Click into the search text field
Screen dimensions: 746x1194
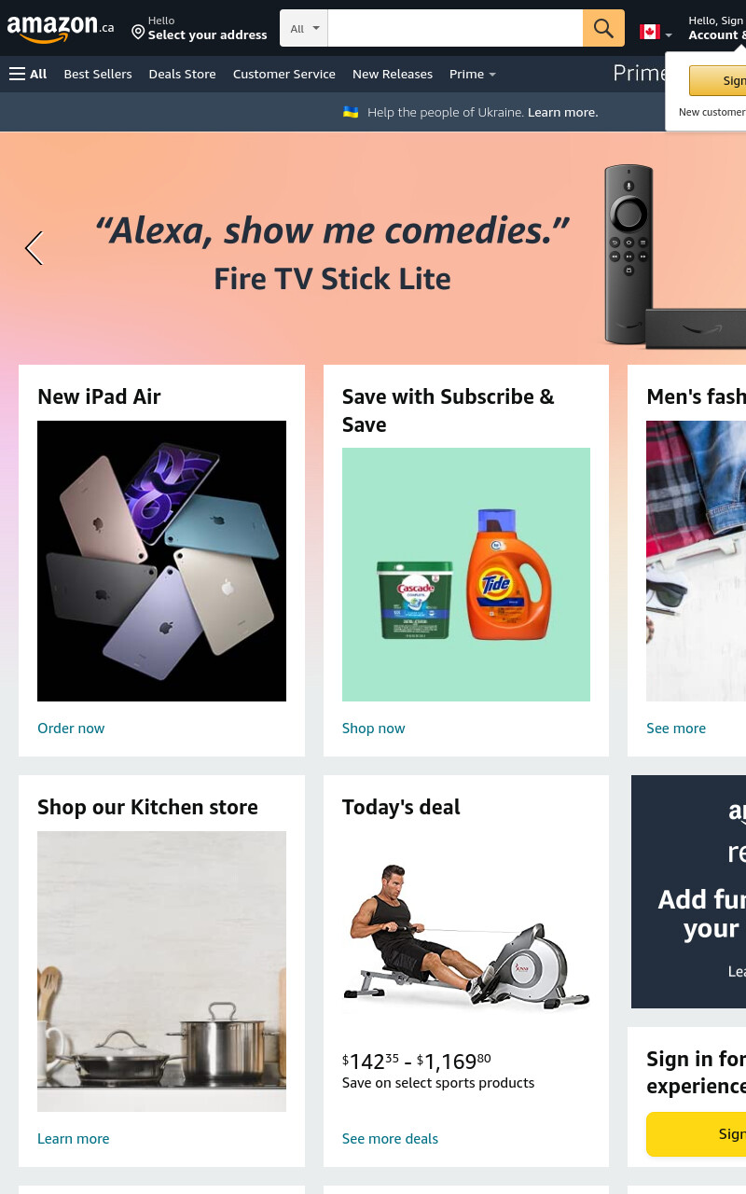(455, 28)
